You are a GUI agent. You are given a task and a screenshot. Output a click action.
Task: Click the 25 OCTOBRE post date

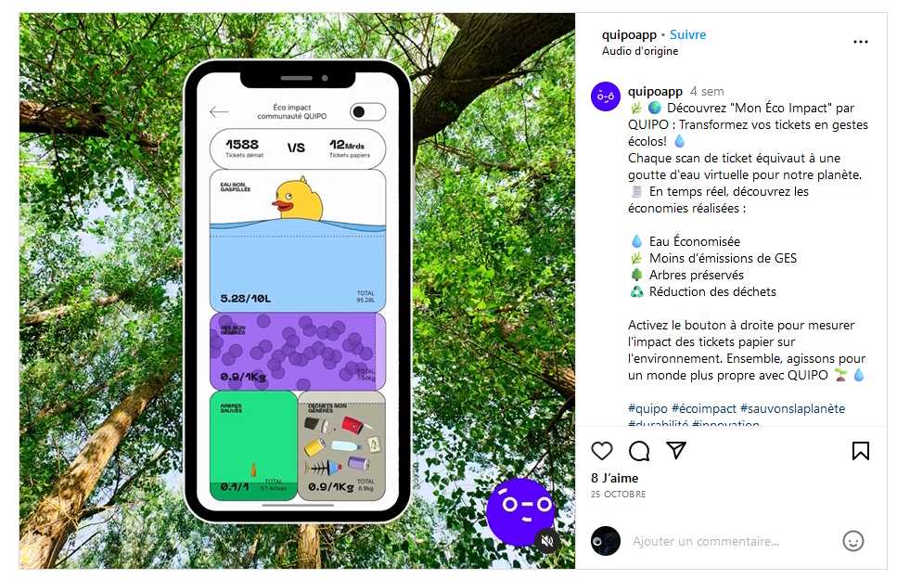[619, 495]
